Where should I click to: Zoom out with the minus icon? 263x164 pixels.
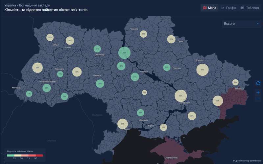[258, 99]
